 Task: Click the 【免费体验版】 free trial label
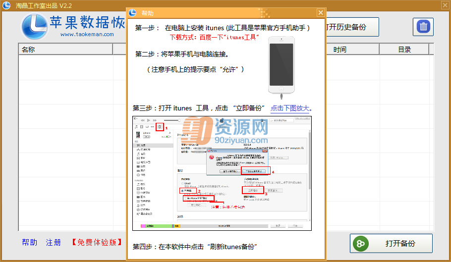coord(97,242)
